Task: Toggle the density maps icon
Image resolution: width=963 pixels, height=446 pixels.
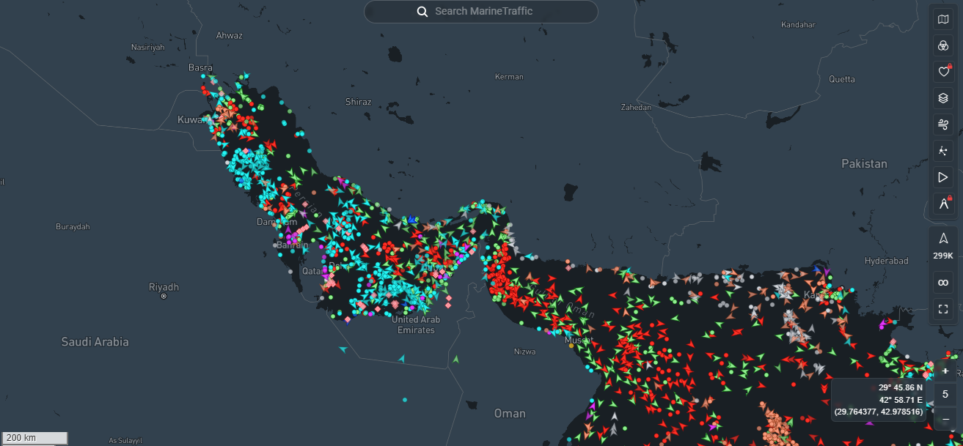Action: click(943, 151)
